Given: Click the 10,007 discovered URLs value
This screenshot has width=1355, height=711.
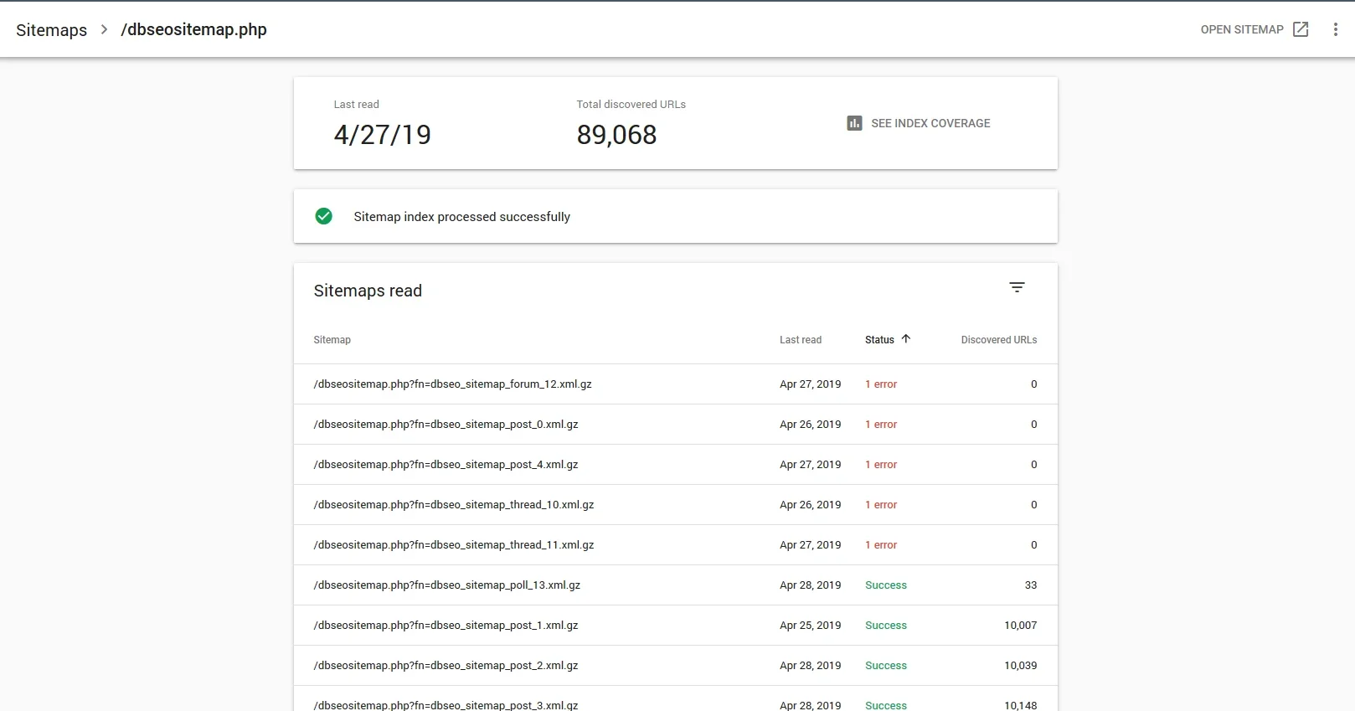Looking at the screenshot, I should [x=1021, y=626].
